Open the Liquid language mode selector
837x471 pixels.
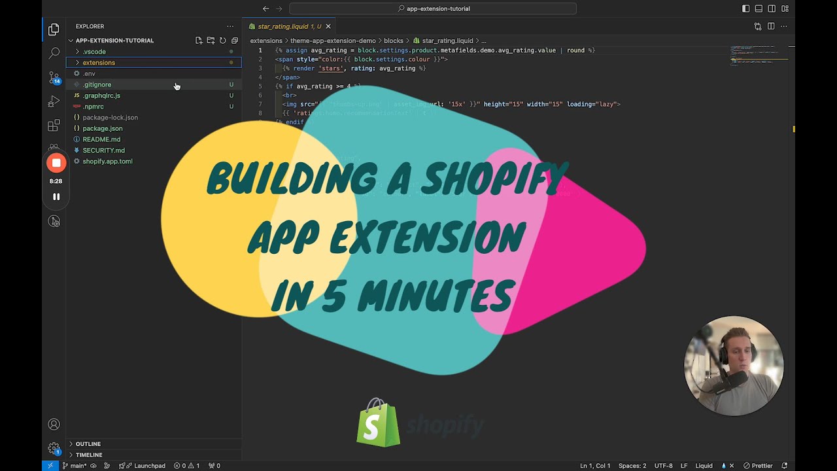(x=704, y=466)
